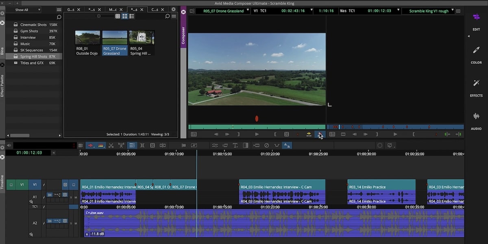This screenshot has width=488, height=244.
Task: Collapse the sidebar arrow beside Edit workspace
Action: 468,36
